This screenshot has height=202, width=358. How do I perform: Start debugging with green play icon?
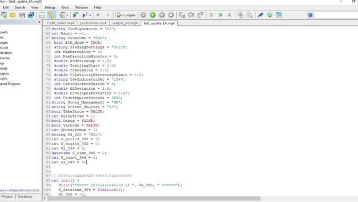coord(153,15)
